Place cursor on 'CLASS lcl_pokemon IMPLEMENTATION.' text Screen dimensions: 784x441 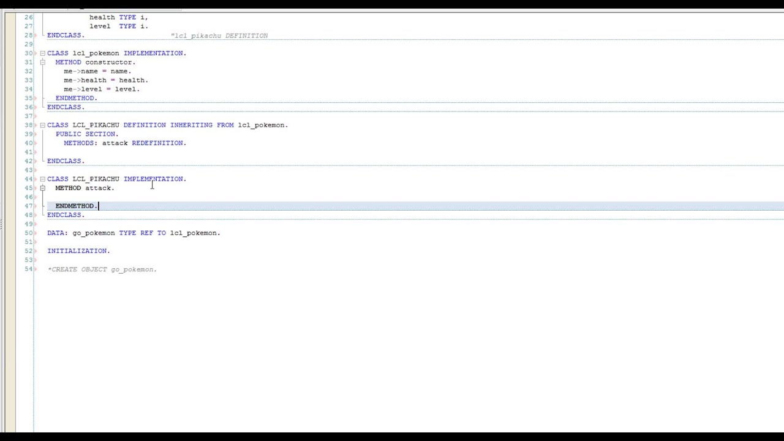(x=116, y=53)
